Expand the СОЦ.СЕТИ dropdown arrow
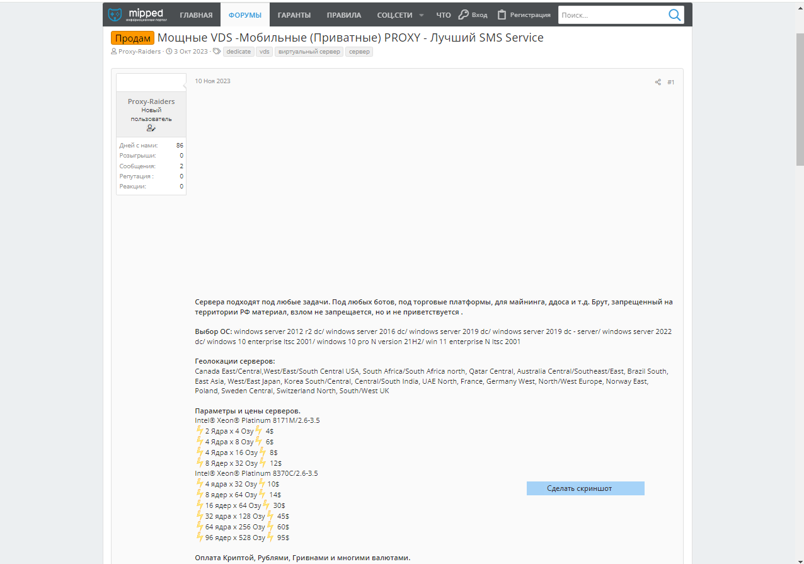804x564 pixels. pyautogui.click(x=422, y=15)
